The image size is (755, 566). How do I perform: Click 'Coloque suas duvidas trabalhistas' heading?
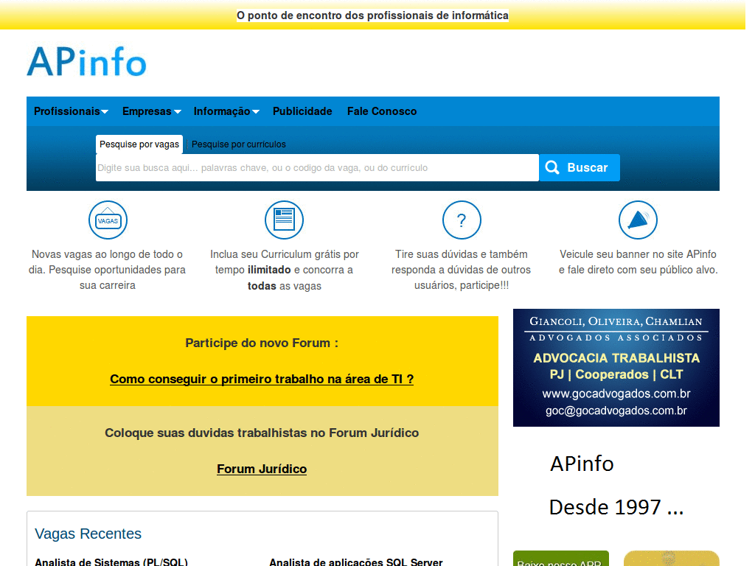coord(262,433)
